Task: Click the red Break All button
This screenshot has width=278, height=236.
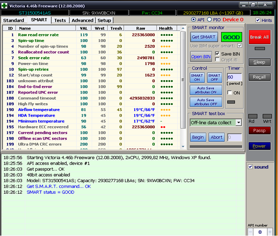Action: [260, 37]
